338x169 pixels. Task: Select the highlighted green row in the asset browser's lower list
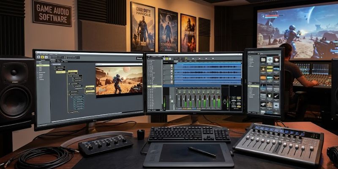[x=253, y=86]
